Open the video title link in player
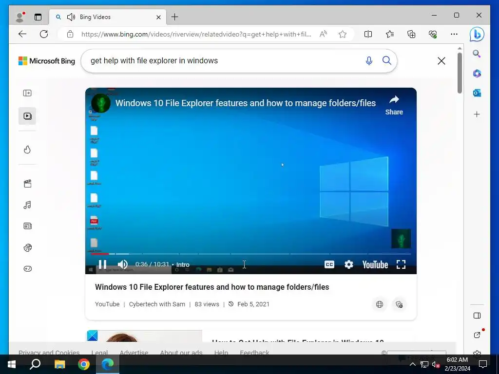Image resolution: width=499 pixels, height=374 pixels. 246,103
